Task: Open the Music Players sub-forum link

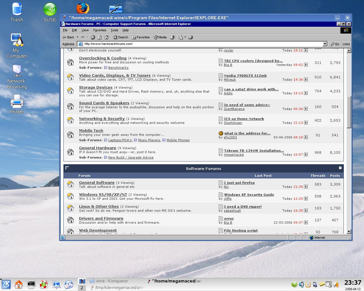Action: [149, 140]
